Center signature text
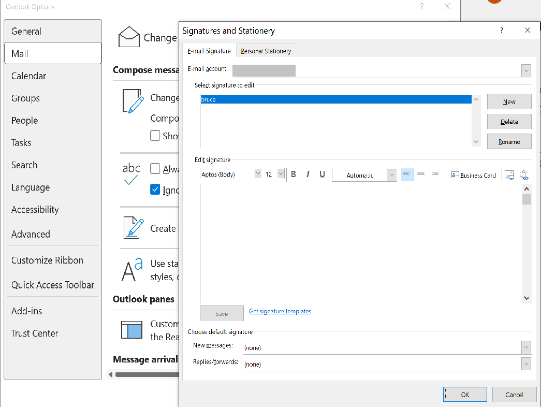Image resolution: width=541 pixels, height=407 pixels. (x=421, y=175)
